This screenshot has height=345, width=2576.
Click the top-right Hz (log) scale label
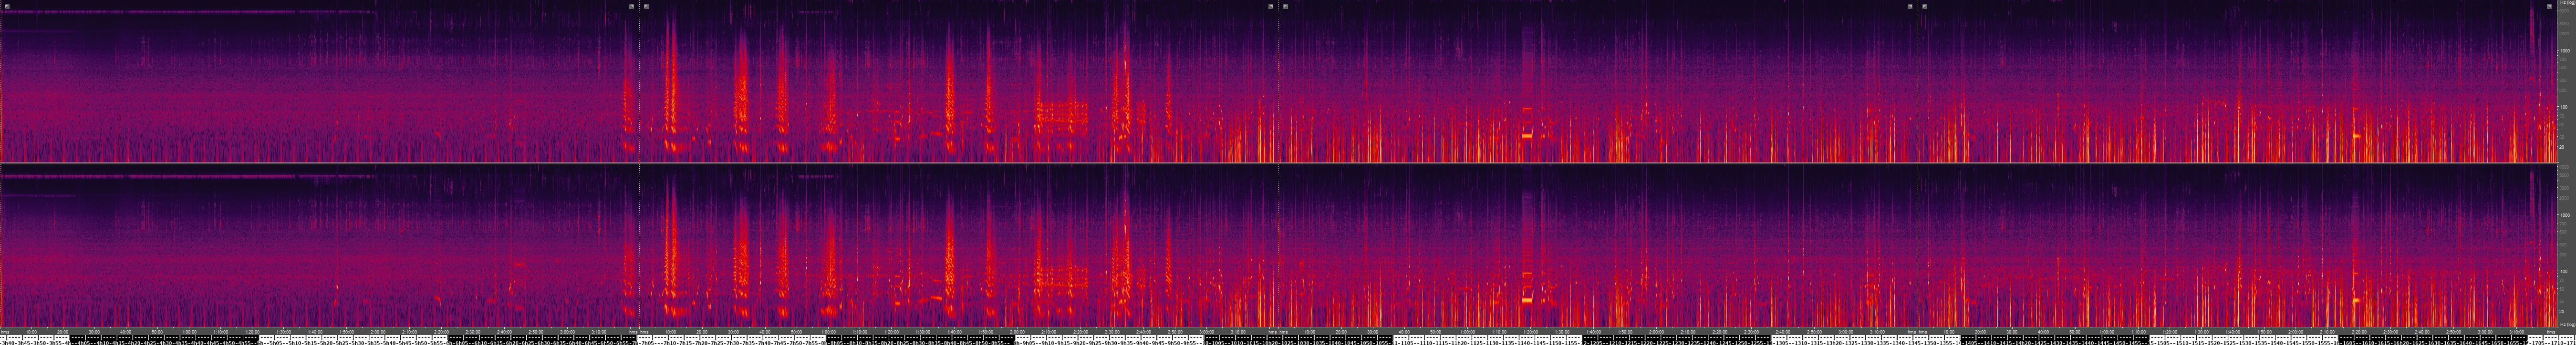[2567, 4]
